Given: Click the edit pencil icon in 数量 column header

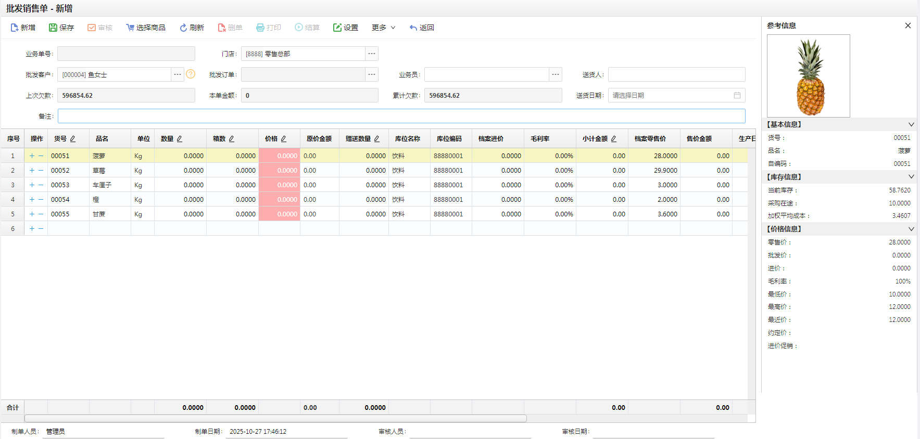Looking at the screenshot, I should [x=180, y=139].
